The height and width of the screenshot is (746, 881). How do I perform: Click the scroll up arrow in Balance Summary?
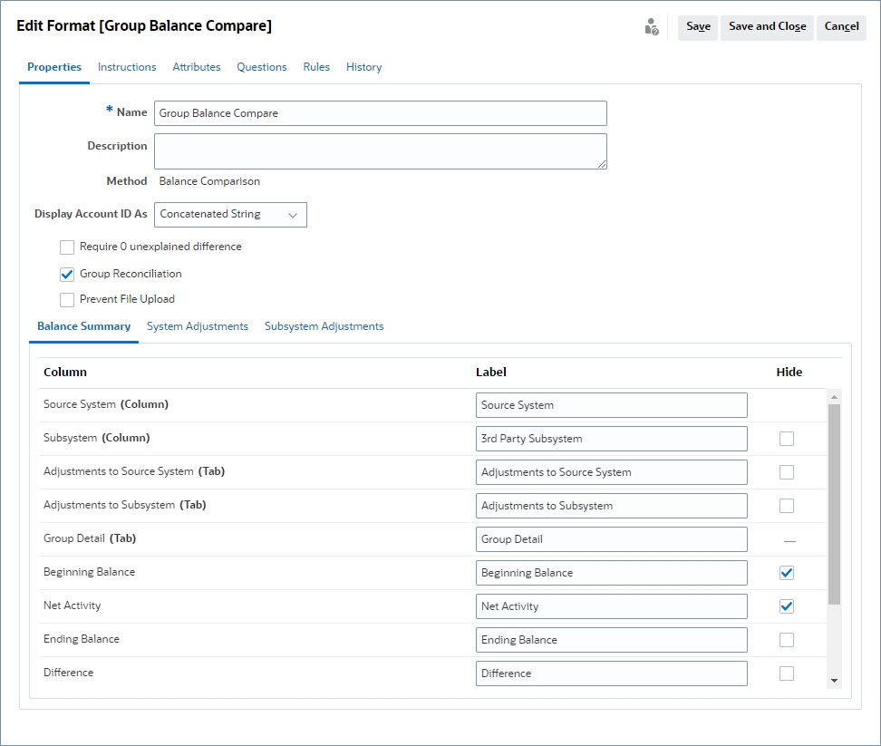[835, 396]
